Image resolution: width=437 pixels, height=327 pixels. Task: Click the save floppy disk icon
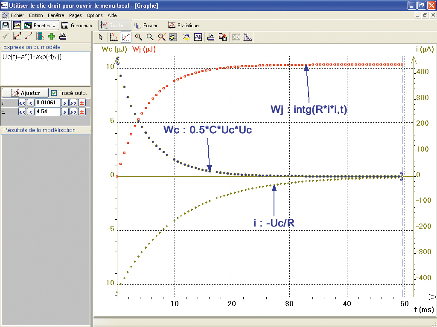click(x=6, y=25)
